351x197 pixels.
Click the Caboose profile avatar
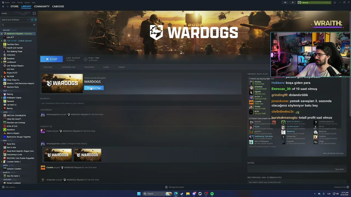pyautogui.click(x=299, y=2)
